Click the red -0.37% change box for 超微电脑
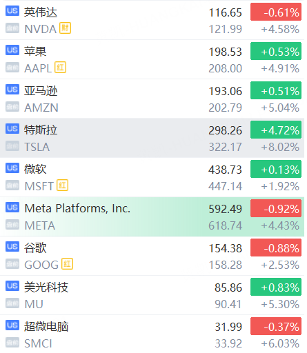Screen dimensions: 307x353 coord(276,326)
